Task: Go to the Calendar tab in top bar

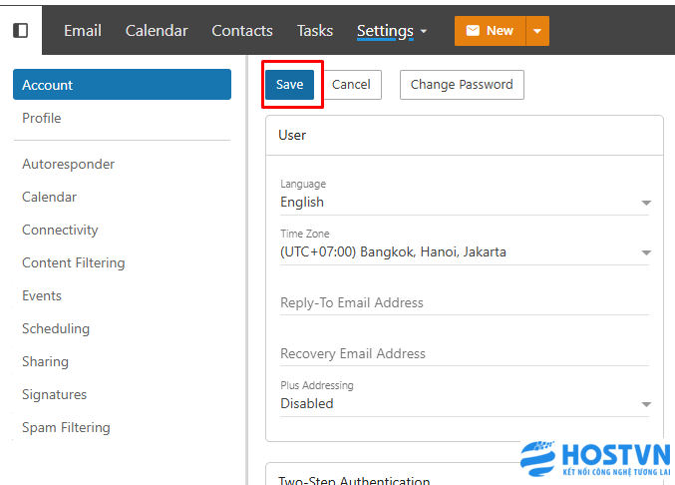Action: (157, 31)
